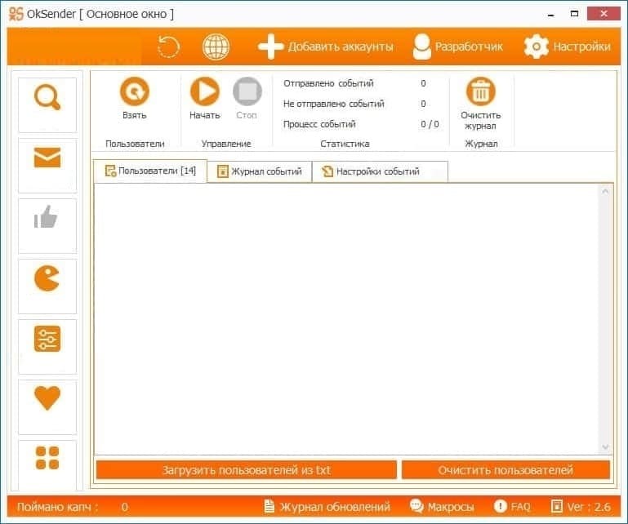Viewport: 628px width, 524px height.
Task: Open Макросы in status bar
Action: [442, 507]
